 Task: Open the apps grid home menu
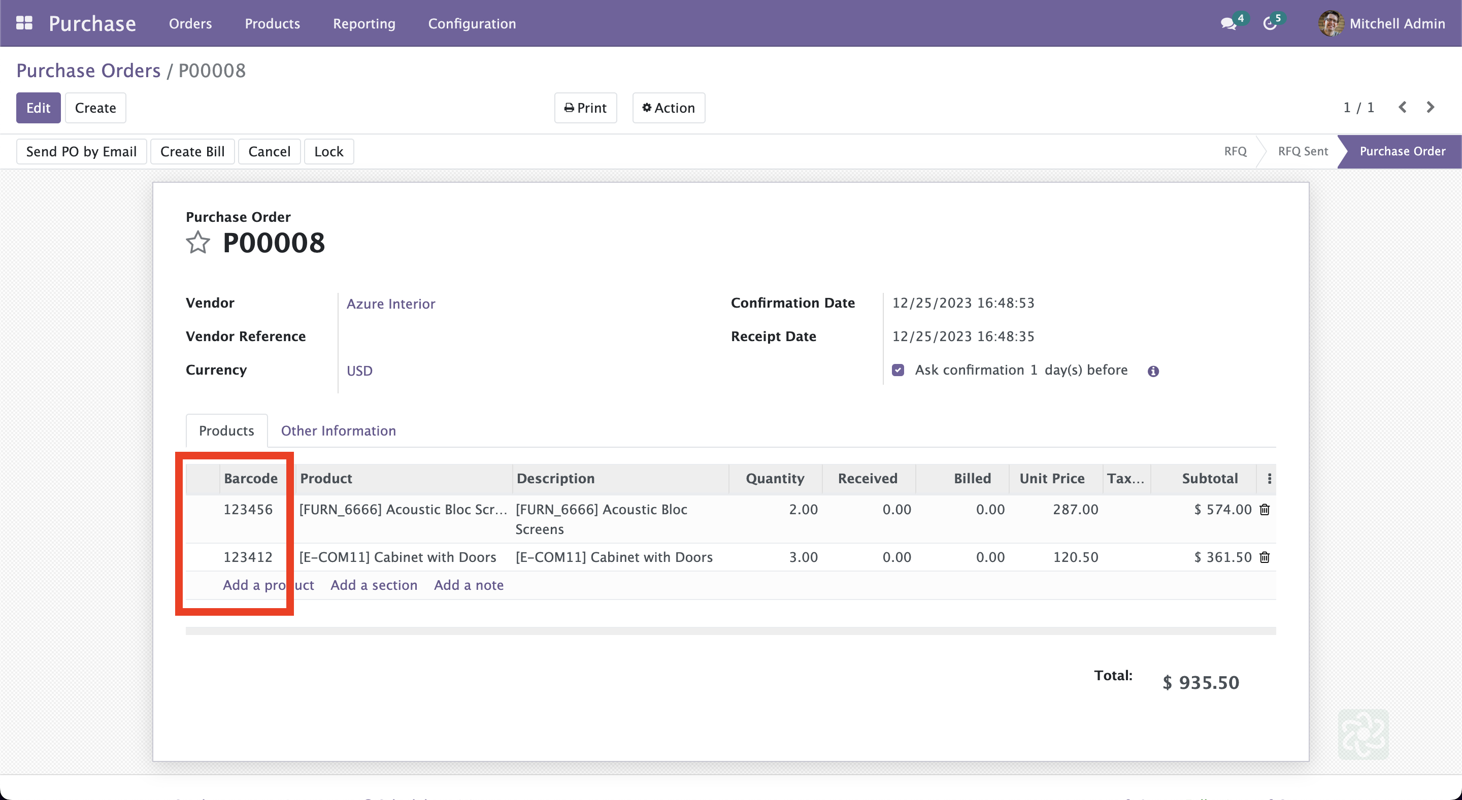tap(24, 23)
